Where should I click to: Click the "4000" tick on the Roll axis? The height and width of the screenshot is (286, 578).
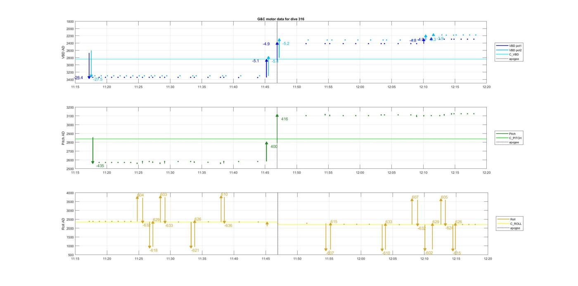[x=70, y=193]
